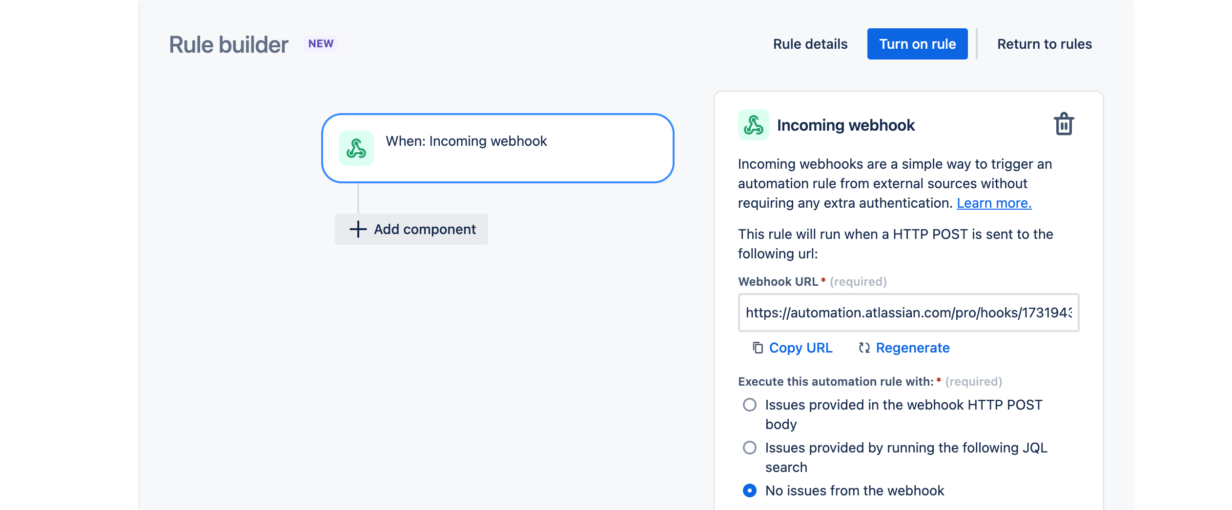Click inside the Webhook URL field
1232x510 pixels.
pyautogui.click(x=908, y=313)
